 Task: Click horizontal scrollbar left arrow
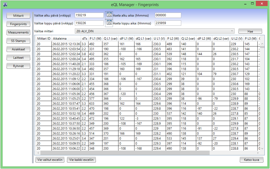38,153
